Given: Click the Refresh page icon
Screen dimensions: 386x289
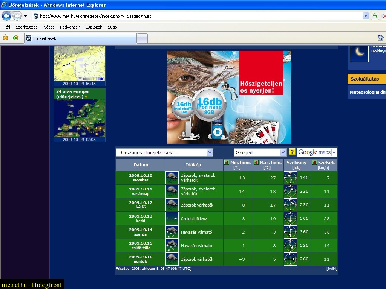Looking at the screenshot, I should pos(375,16).
